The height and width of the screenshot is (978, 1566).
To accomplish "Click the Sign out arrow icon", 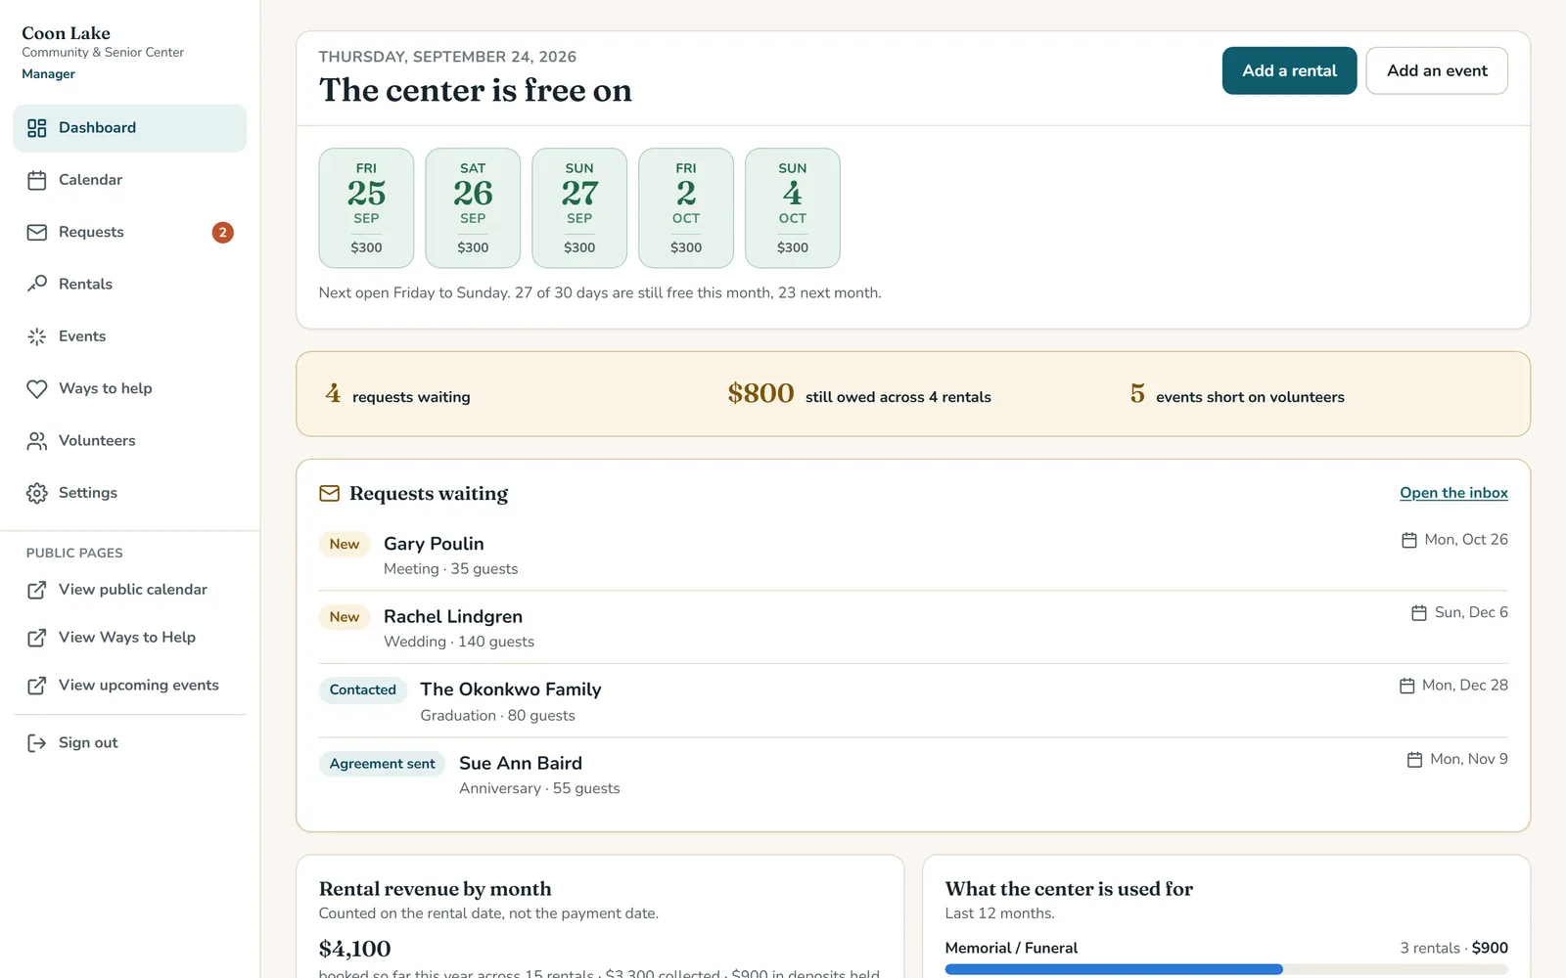I will [x=37, y=743].
